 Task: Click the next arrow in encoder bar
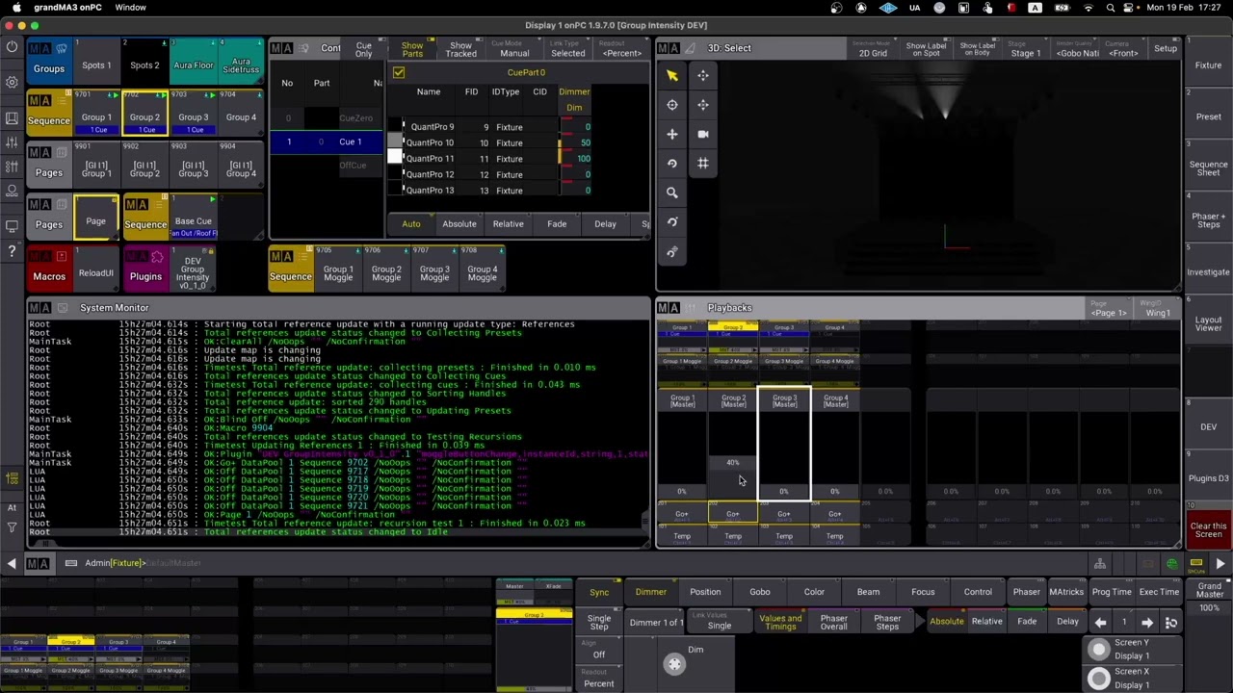coord(1147,623)
